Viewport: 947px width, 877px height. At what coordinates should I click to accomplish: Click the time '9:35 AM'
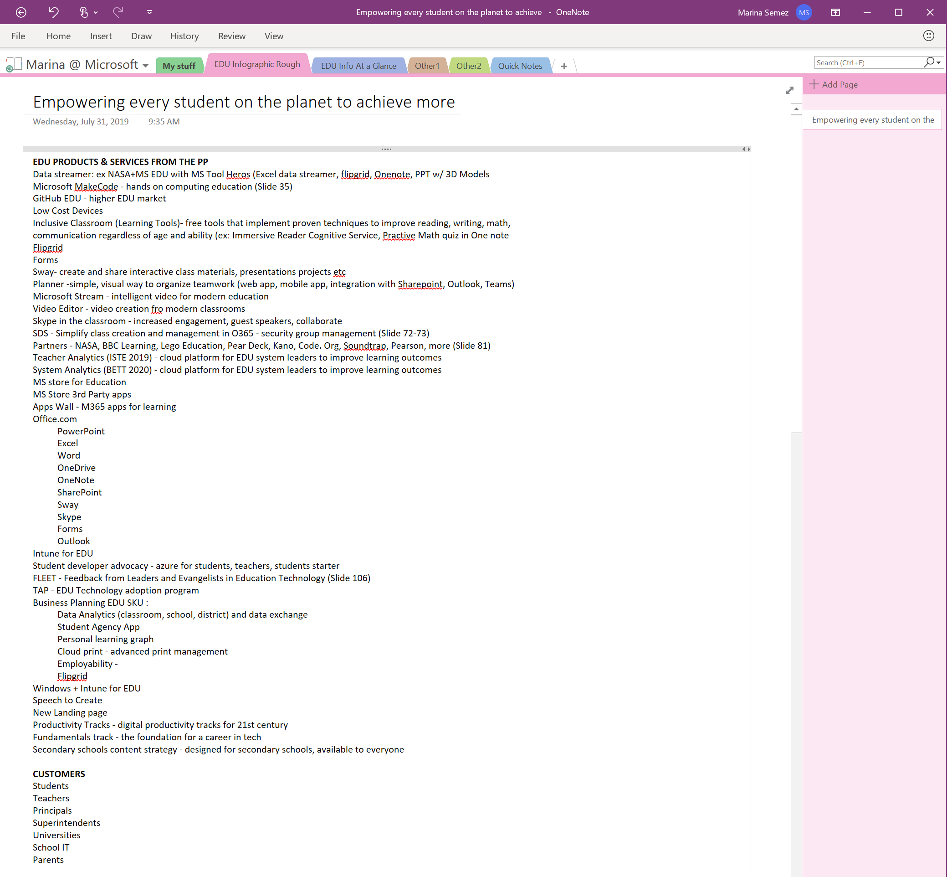click(164, 122)
